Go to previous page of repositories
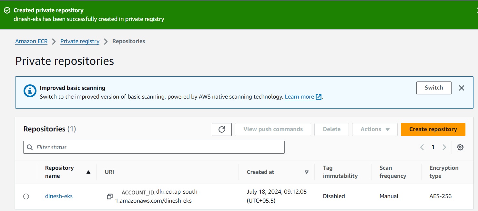 click(x=422, y=147)
